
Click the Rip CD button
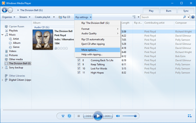click(x=64, y=17)
